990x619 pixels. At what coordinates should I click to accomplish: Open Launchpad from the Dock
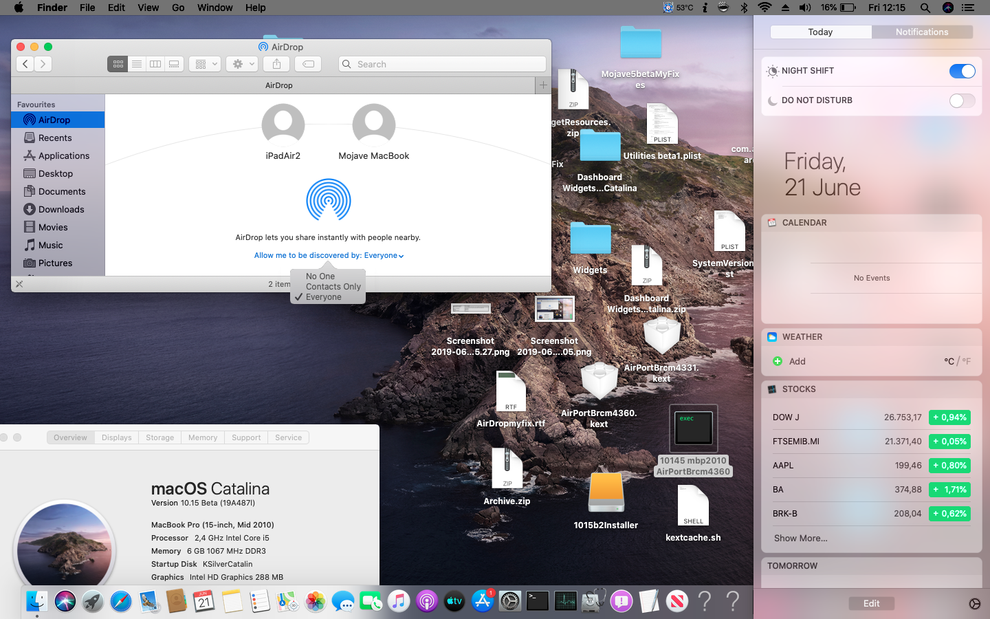[x=93, y=601]
